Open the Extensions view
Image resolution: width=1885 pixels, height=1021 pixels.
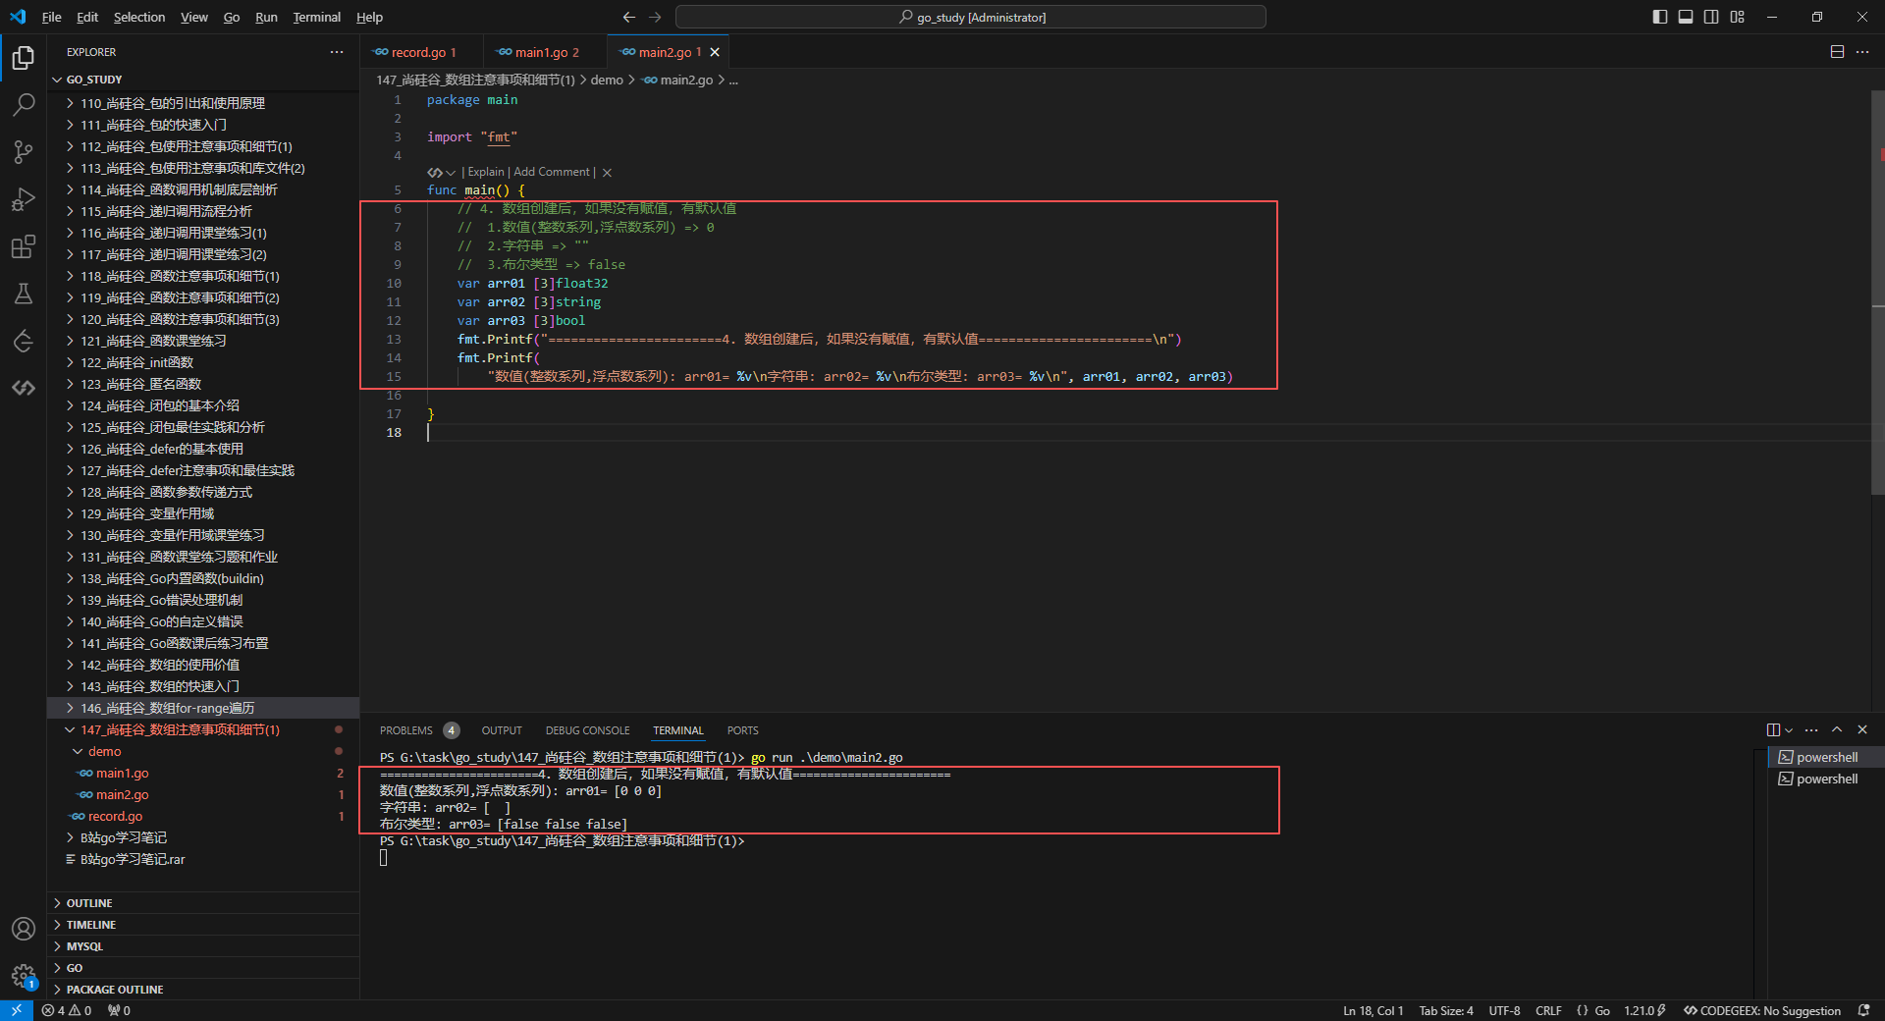tap(24, 246)
